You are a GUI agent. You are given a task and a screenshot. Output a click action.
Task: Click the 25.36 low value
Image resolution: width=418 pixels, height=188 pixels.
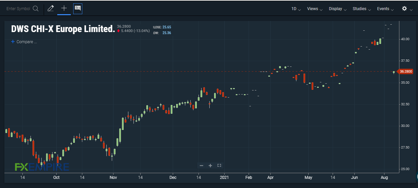(167, 33)
